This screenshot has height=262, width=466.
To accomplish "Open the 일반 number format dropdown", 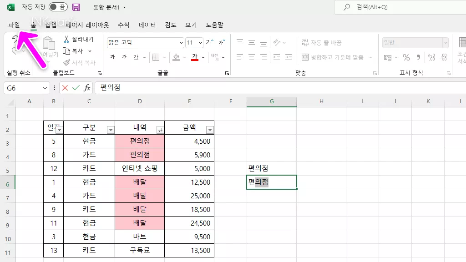I will pos(446,43).
